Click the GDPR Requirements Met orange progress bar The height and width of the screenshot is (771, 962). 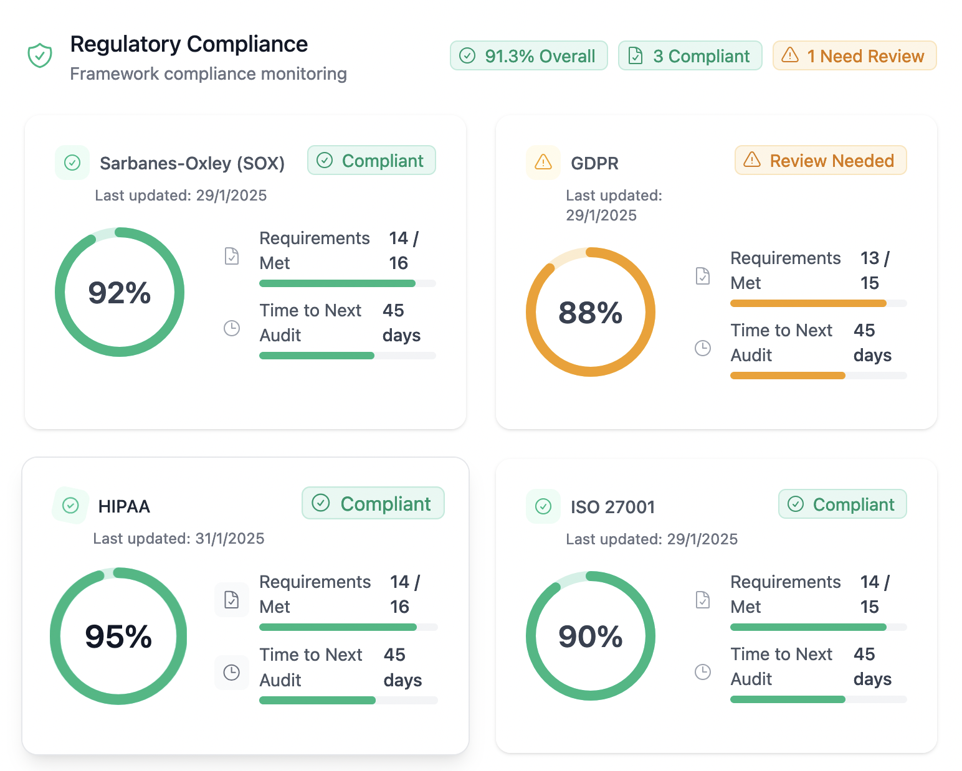tap(819, 303)
